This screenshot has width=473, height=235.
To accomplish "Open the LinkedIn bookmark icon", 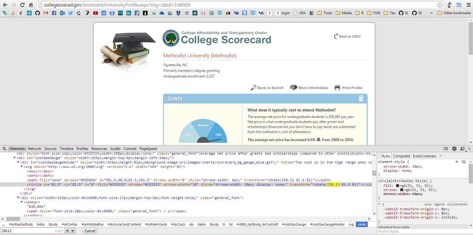I will (129, 13).
